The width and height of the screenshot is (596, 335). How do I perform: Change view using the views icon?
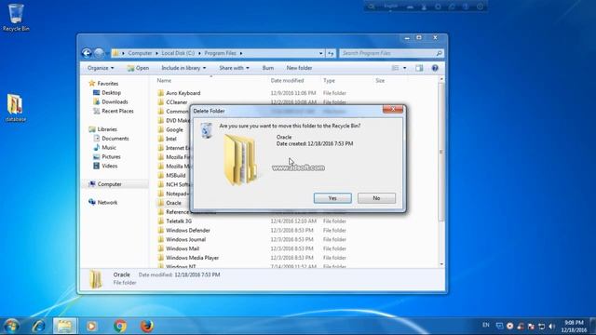click(x=395, y=68)
